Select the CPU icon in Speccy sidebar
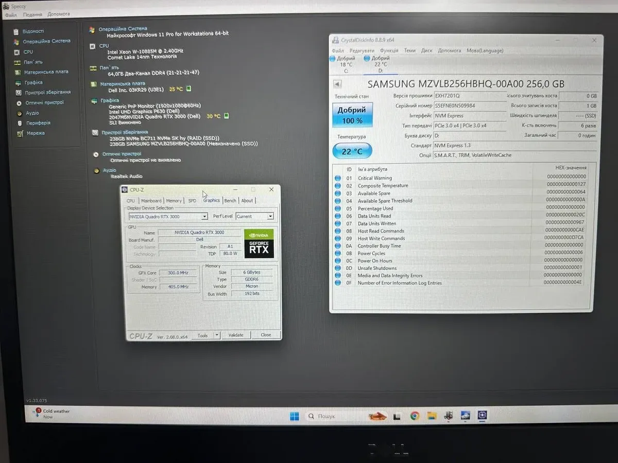618x463 pixels. (x=16, y=52)
